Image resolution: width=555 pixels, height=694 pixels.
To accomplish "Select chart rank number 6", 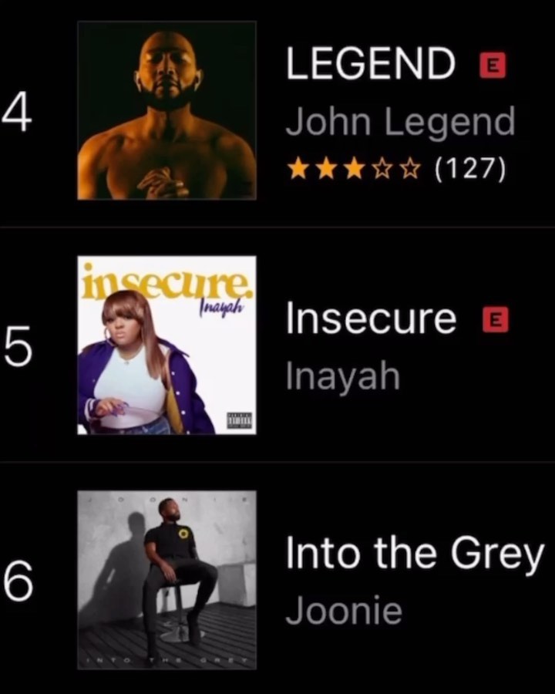I will pyautogui.click(x=18, y=581).
